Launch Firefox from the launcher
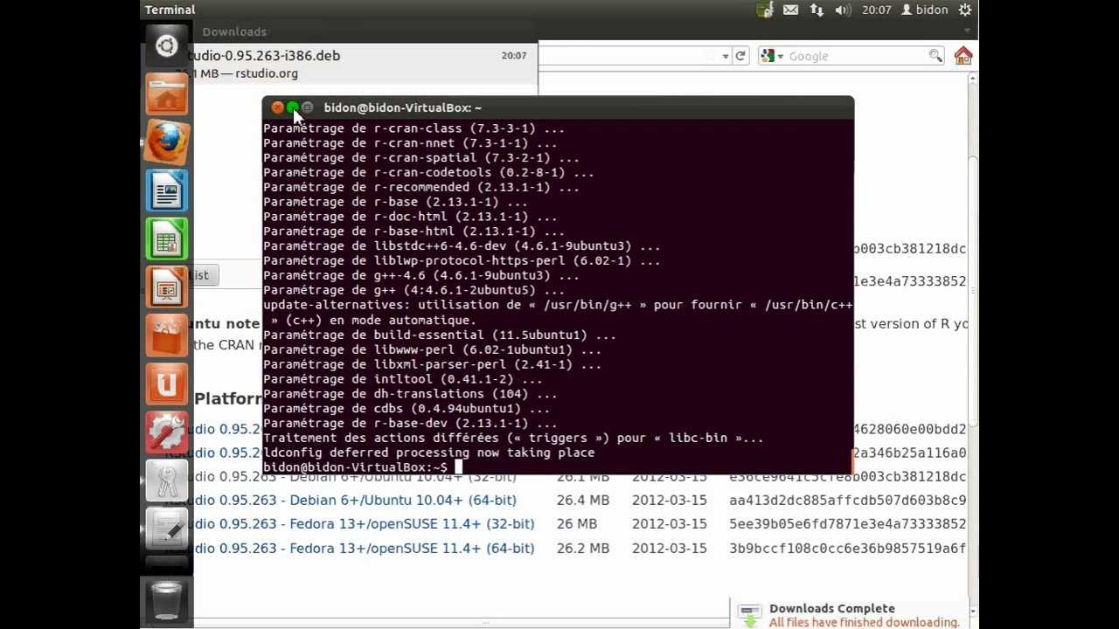The height and width of the screenshot is (629, 1119). (166, 142)
